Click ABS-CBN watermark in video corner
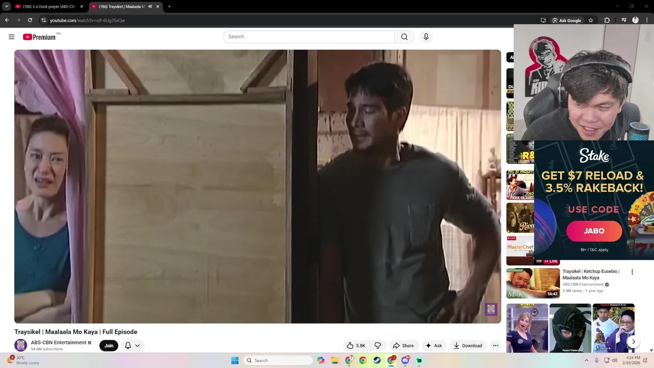This screenshot has height=368, width=654. pos(491,309)
